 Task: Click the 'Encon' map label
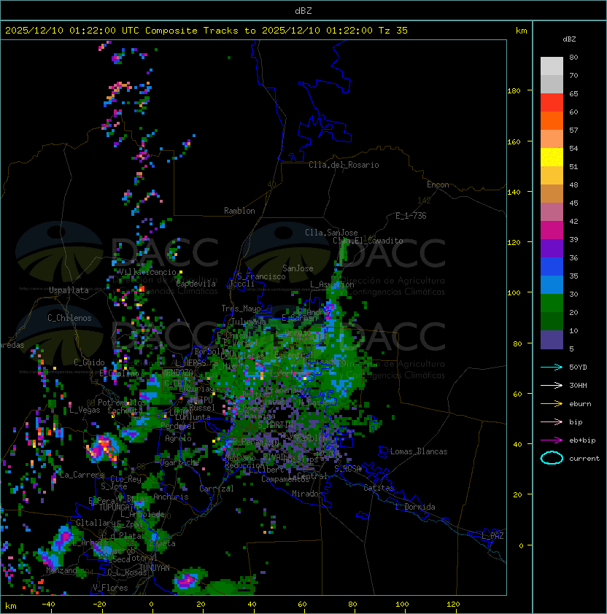(x=438, y=184)
